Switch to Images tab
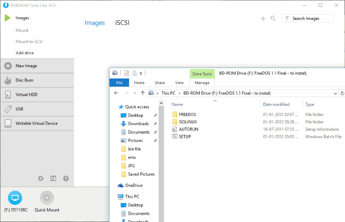Image resolution: width=345 pixels, height=222 pixels. pos(94,23)
